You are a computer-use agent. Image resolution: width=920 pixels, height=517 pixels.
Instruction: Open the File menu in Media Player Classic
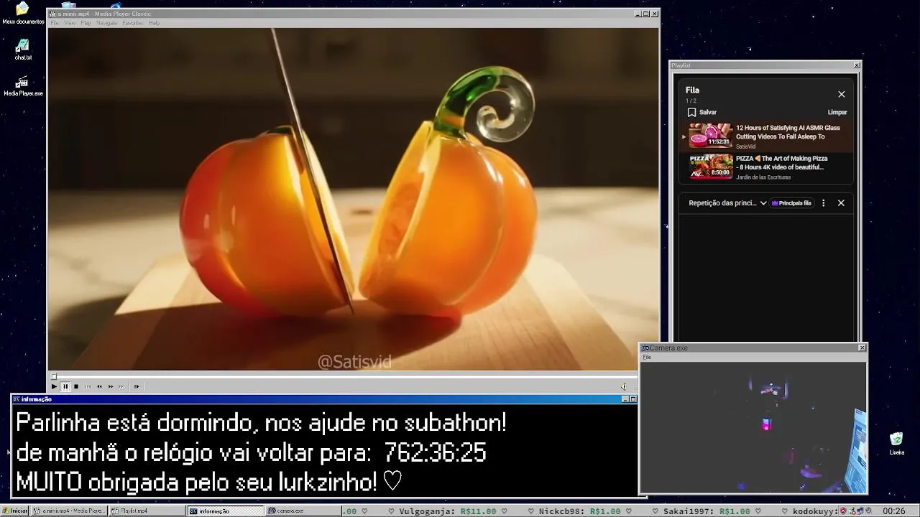click(55, 23)
